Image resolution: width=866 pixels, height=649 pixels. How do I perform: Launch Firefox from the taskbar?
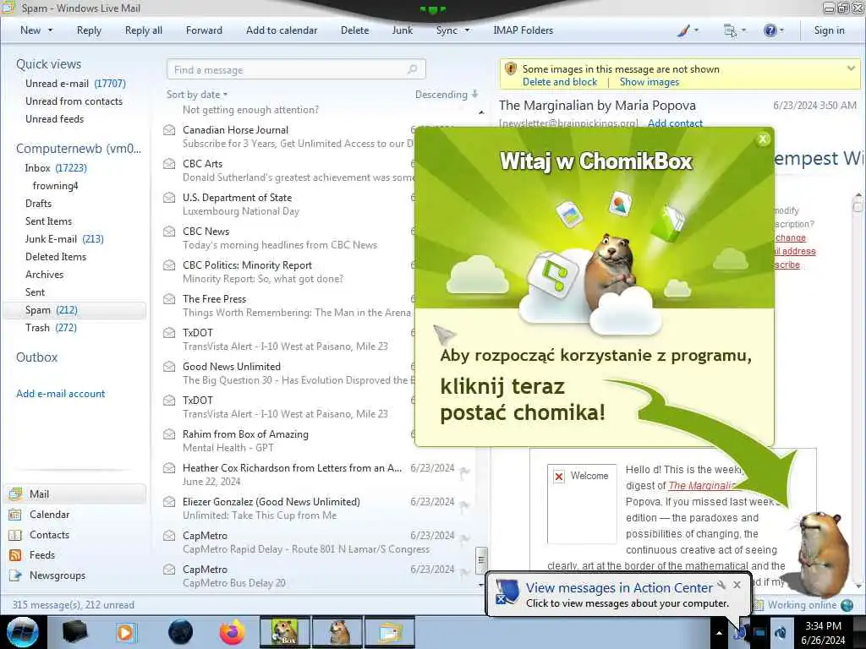[233, 632]
